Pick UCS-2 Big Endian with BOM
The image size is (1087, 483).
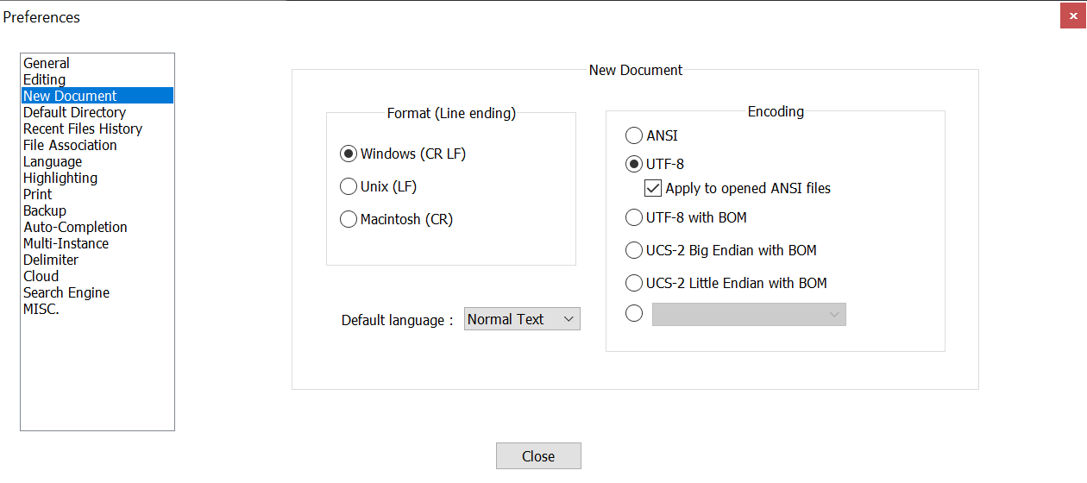pyautogui.click(x=634, y=250)
